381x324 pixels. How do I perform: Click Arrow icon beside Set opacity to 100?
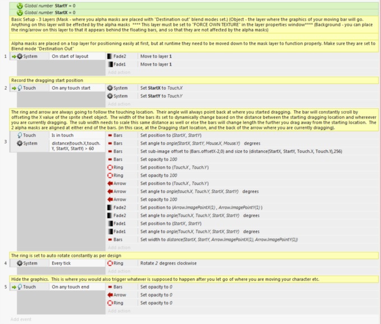point(110,200)
